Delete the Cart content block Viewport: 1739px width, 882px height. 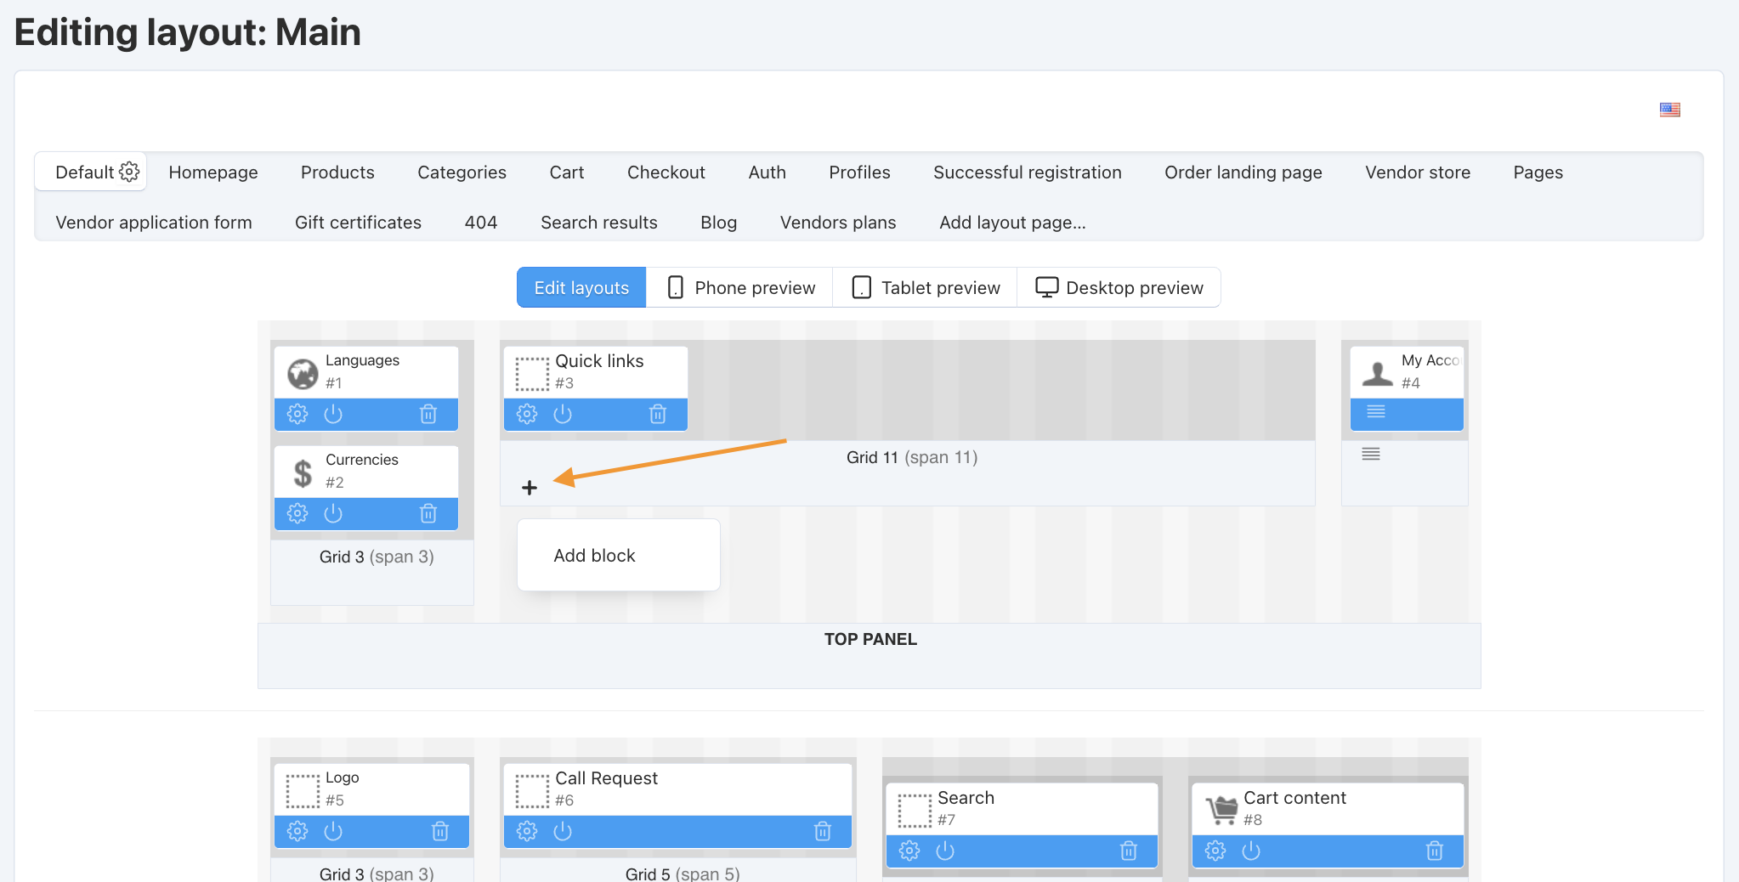click(x=1435, y=851)
